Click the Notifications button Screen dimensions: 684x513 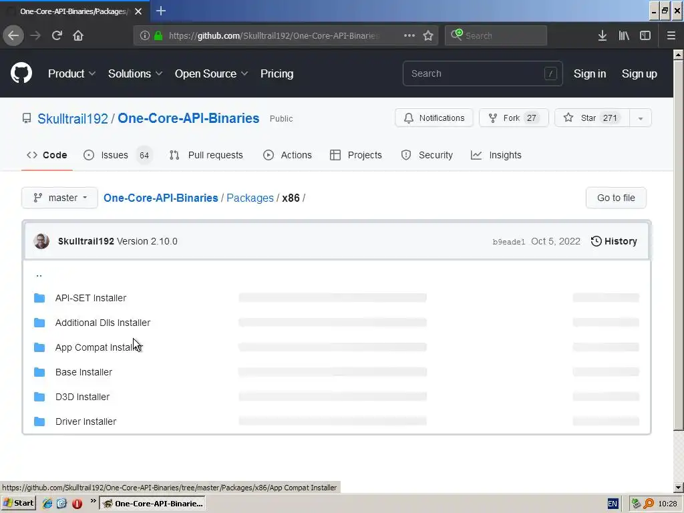coord(434,118)
